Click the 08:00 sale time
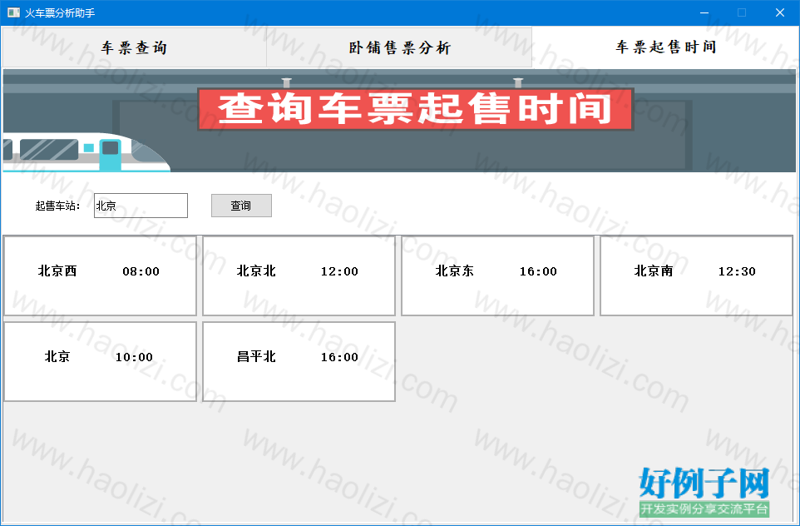The height and width of the screenshot is (526, 800). coord(141,271)
